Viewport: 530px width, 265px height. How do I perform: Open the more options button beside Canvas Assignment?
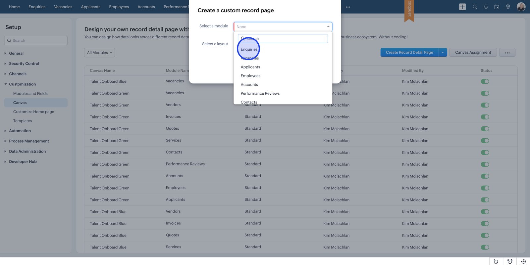(x=507, y=53)
